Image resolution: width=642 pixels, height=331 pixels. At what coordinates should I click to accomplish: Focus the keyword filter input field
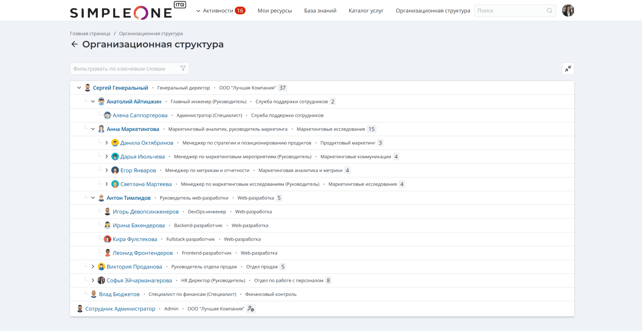click(x=125, y=69)
